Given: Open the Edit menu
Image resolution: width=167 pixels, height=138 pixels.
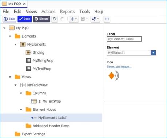Looking at the screenshot, I should (17, 12).
